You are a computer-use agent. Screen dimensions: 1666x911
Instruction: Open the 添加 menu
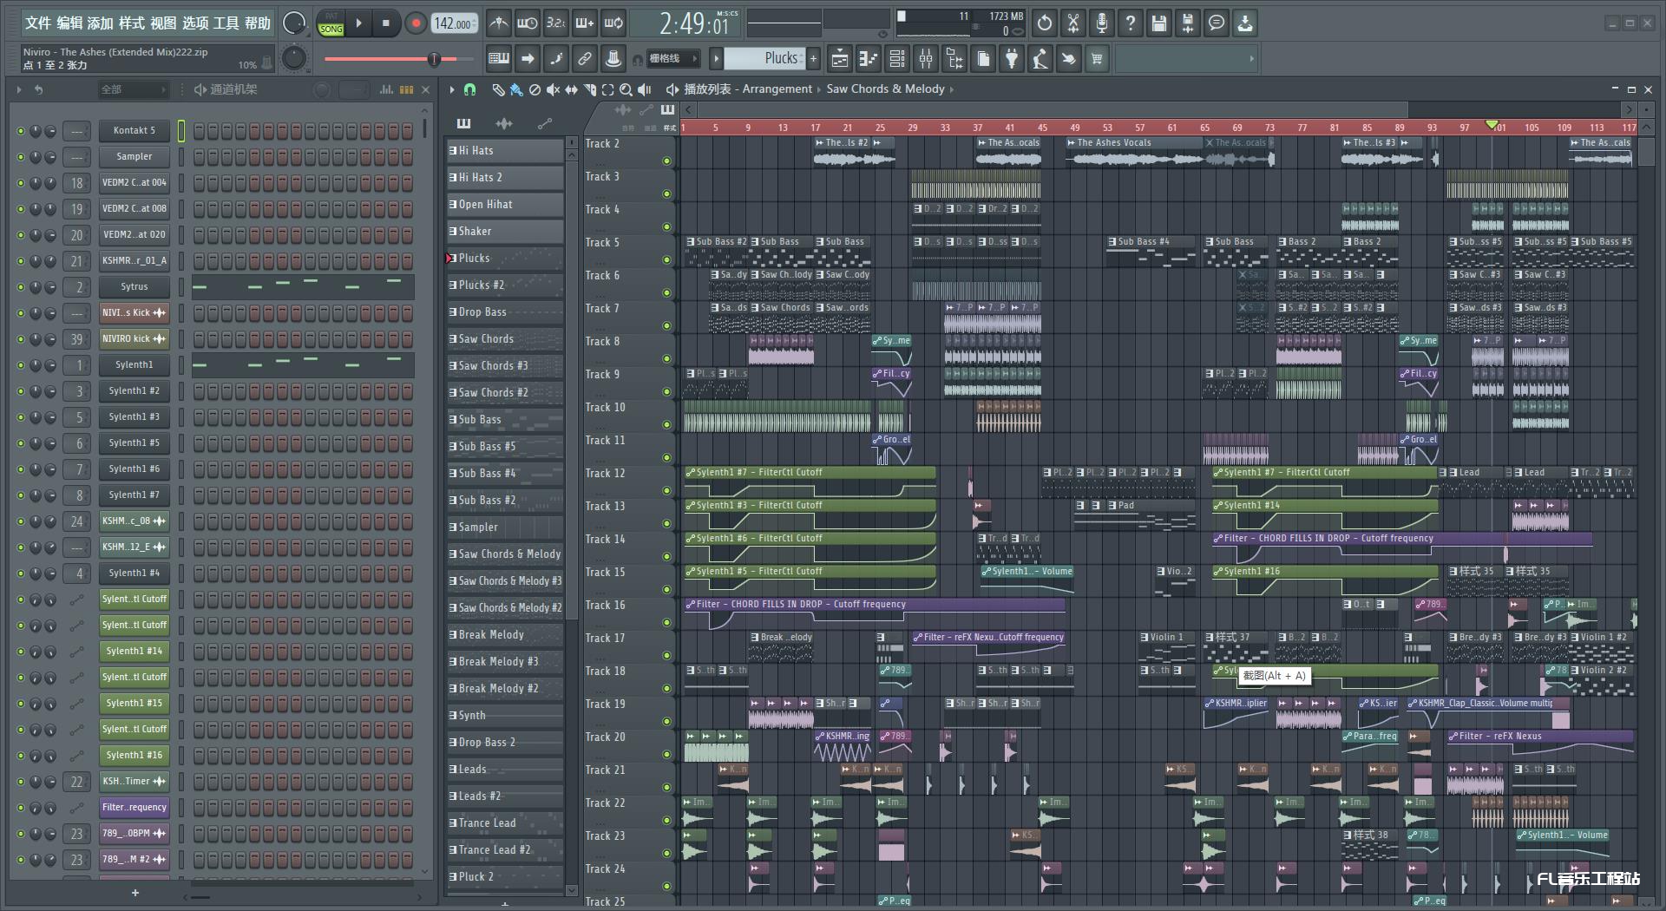tap(101, 23)
